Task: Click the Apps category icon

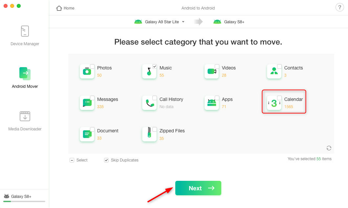Action: pos(212,103)
